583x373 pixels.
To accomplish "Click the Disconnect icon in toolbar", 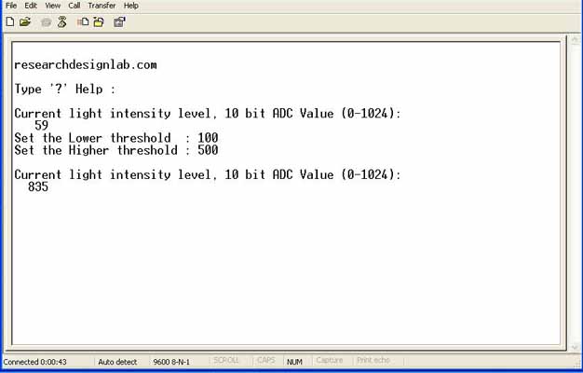I will pos(61,21).
